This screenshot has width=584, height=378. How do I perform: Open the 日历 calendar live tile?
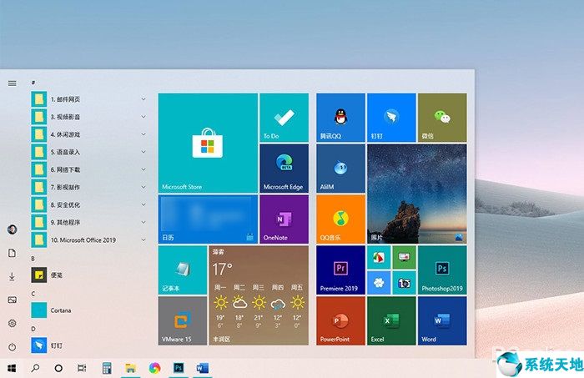tap(208, 219)
